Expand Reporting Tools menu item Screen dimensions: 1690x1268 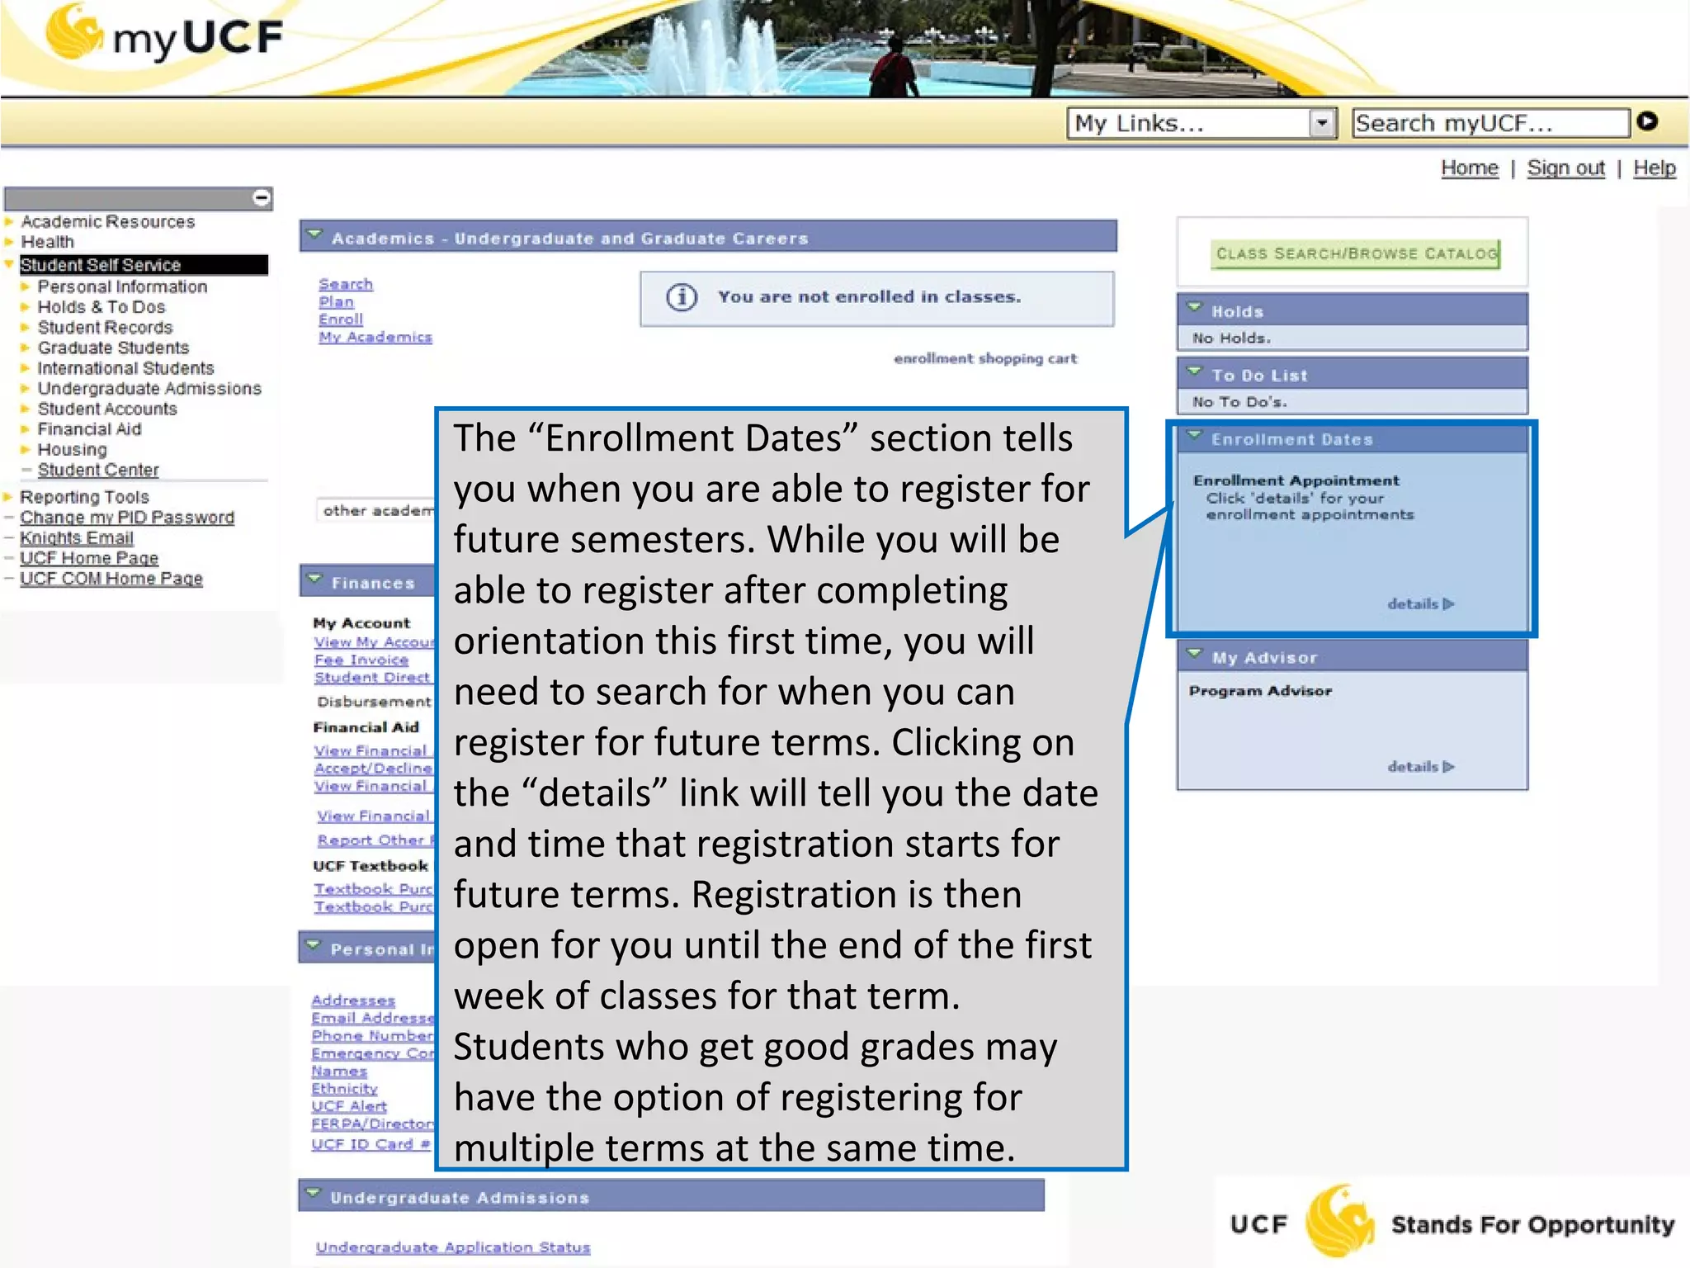click(x=84, y=497)
